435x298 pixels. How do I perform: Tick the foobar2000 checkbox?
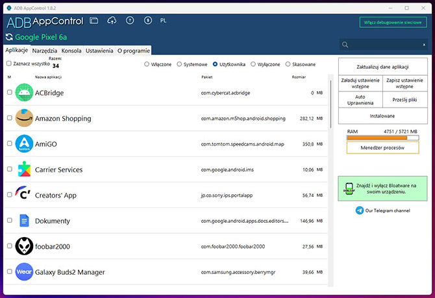pos(10,246)
